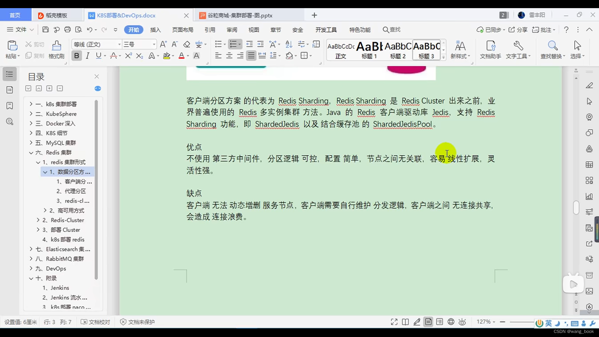
Task: Toggle right alignment button
Action: pos(240,56)
